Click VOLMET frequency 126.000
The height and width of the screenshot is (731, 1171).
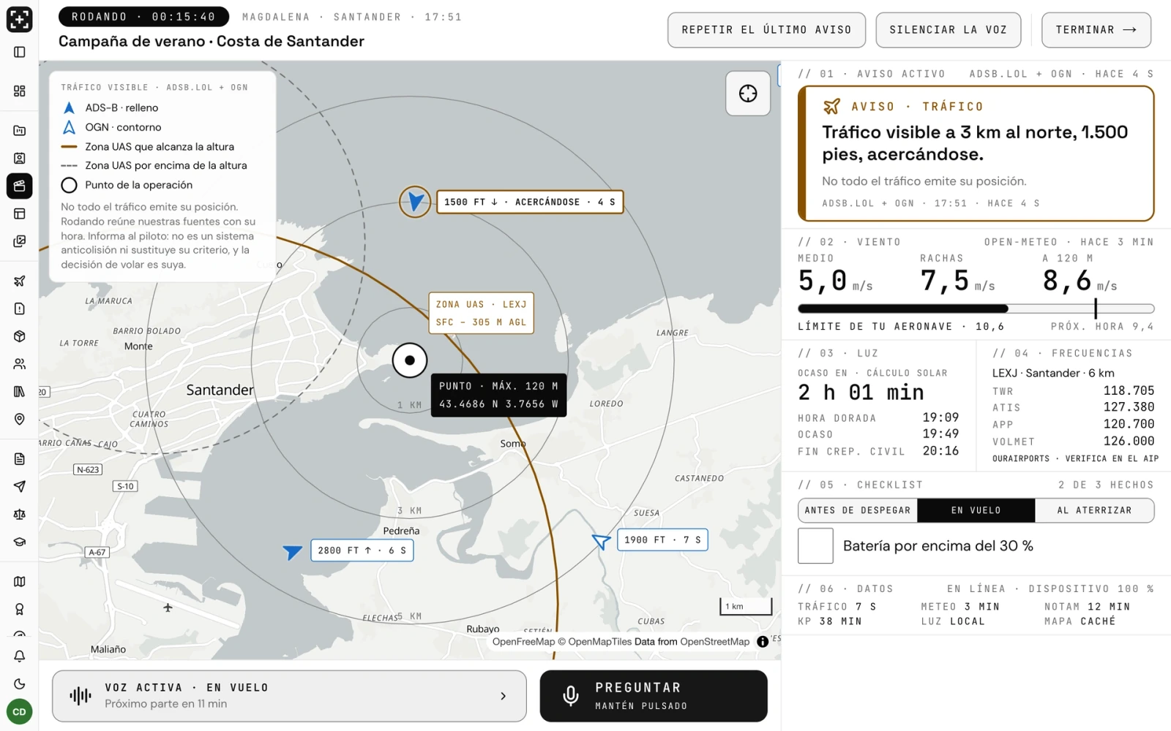click(1129, 442)
